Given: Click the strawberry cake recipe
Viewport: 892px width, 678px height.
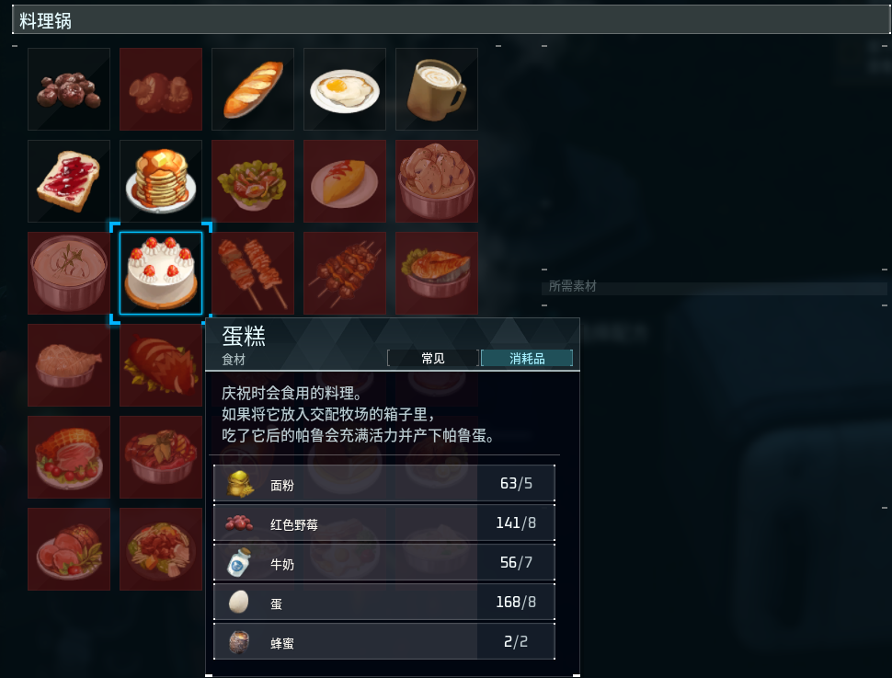Looking at the screenshot, I should (161, 273).
